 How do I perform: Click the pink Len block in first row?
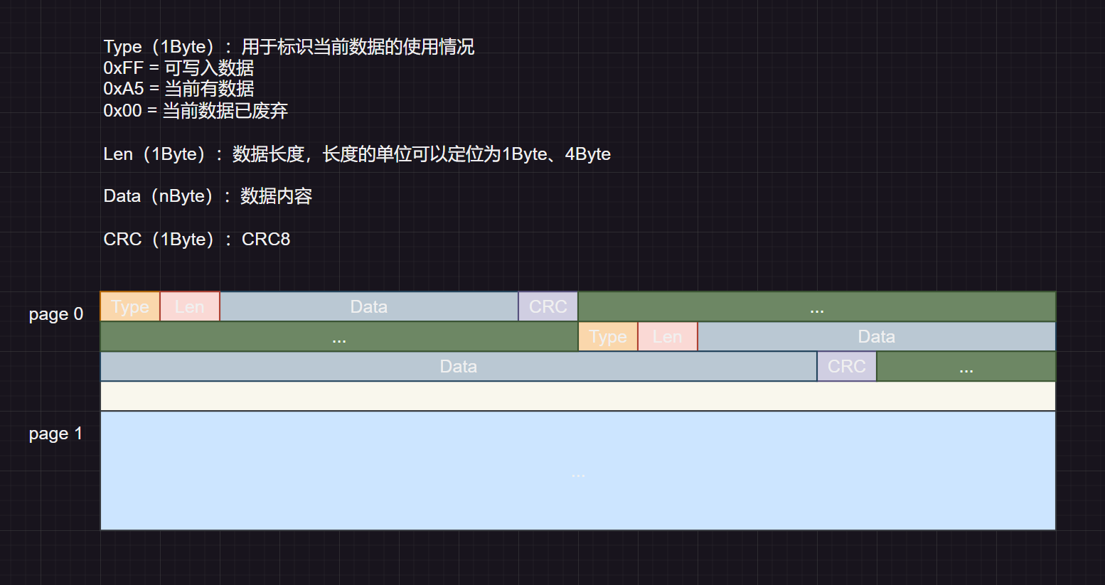pos(190,306)
